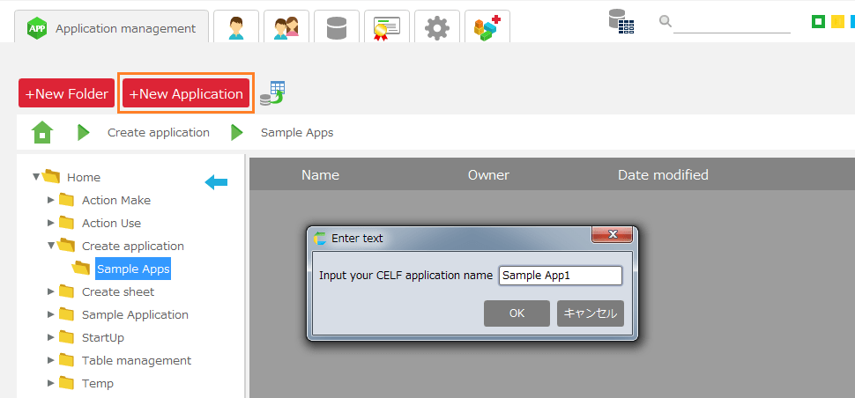
Task: Open the gear settings tab
Action: coord(436,27)
